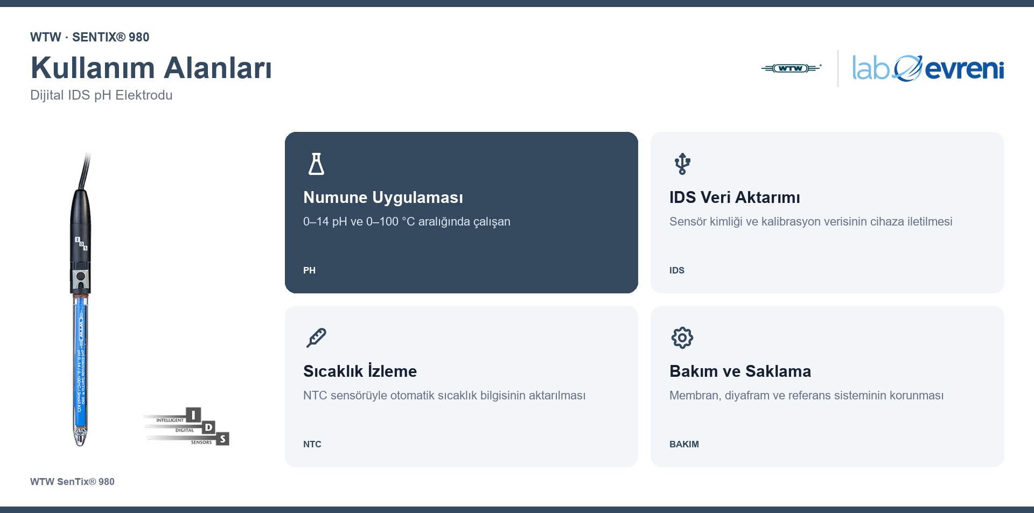The image size is (1034, 513).
Task: Click the sensör kimliği ve kalibrasyon description
Action: coord(811,222)
